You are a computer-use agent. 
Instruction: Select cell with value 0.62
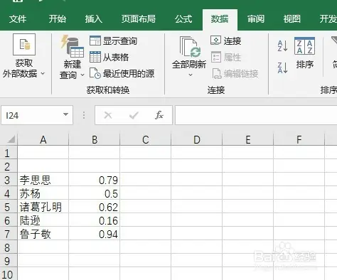95,207
